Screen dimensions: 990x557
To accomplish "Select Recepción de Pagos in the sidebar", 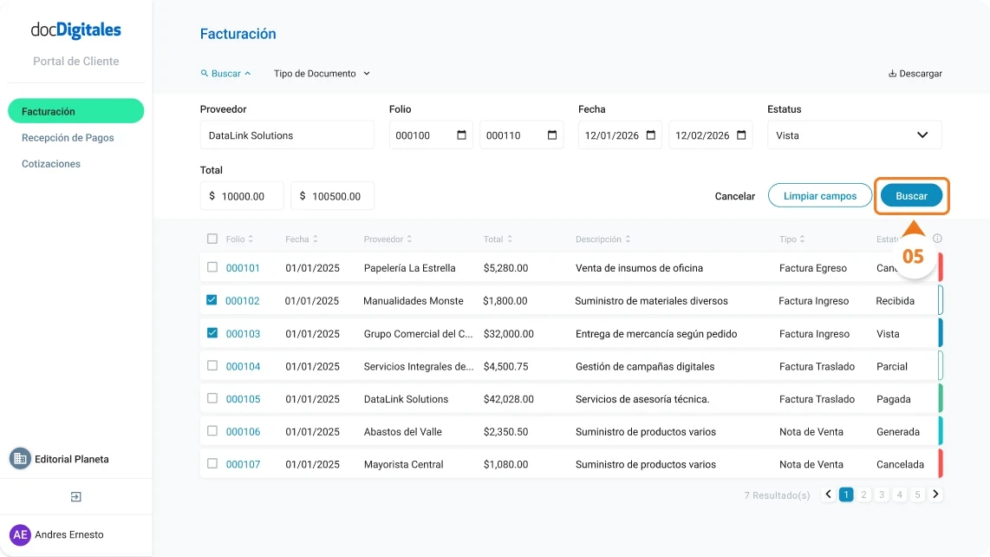I will tap(68, 137).
